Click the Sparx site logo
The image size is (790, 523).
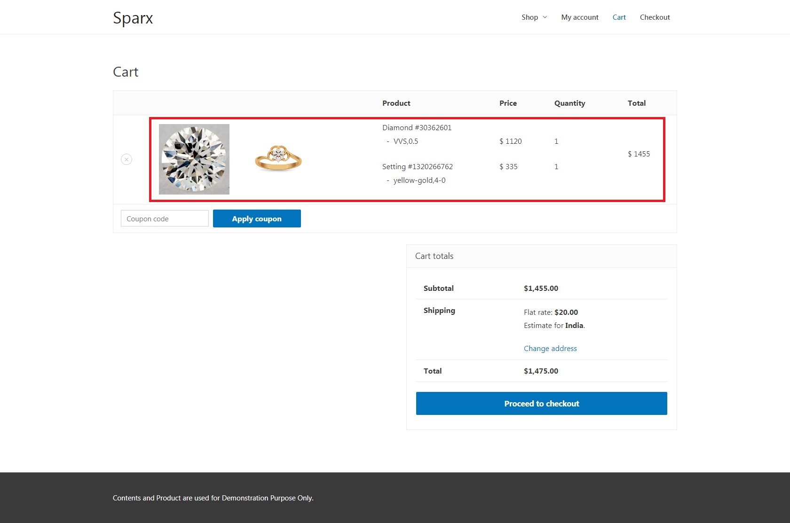[x=133, y=18]
